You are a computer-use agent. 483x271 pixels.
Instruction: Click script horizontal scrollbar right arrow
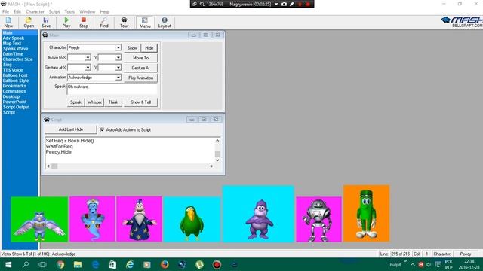point(211,166)
